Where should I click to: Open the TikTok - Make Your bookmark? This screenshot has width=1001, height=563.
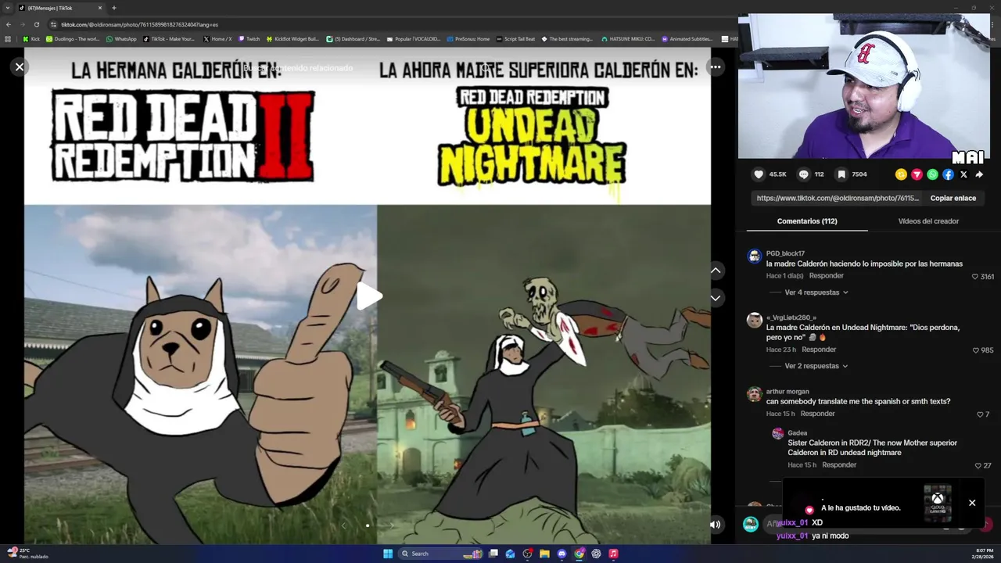[168, 38]
